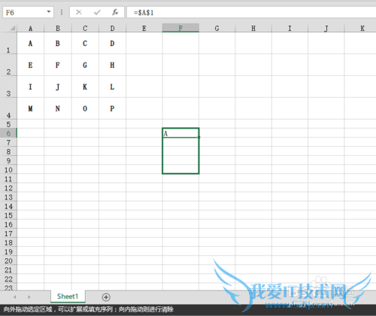
Task: Open the insert function fx dialog
Action: [115, 12]
